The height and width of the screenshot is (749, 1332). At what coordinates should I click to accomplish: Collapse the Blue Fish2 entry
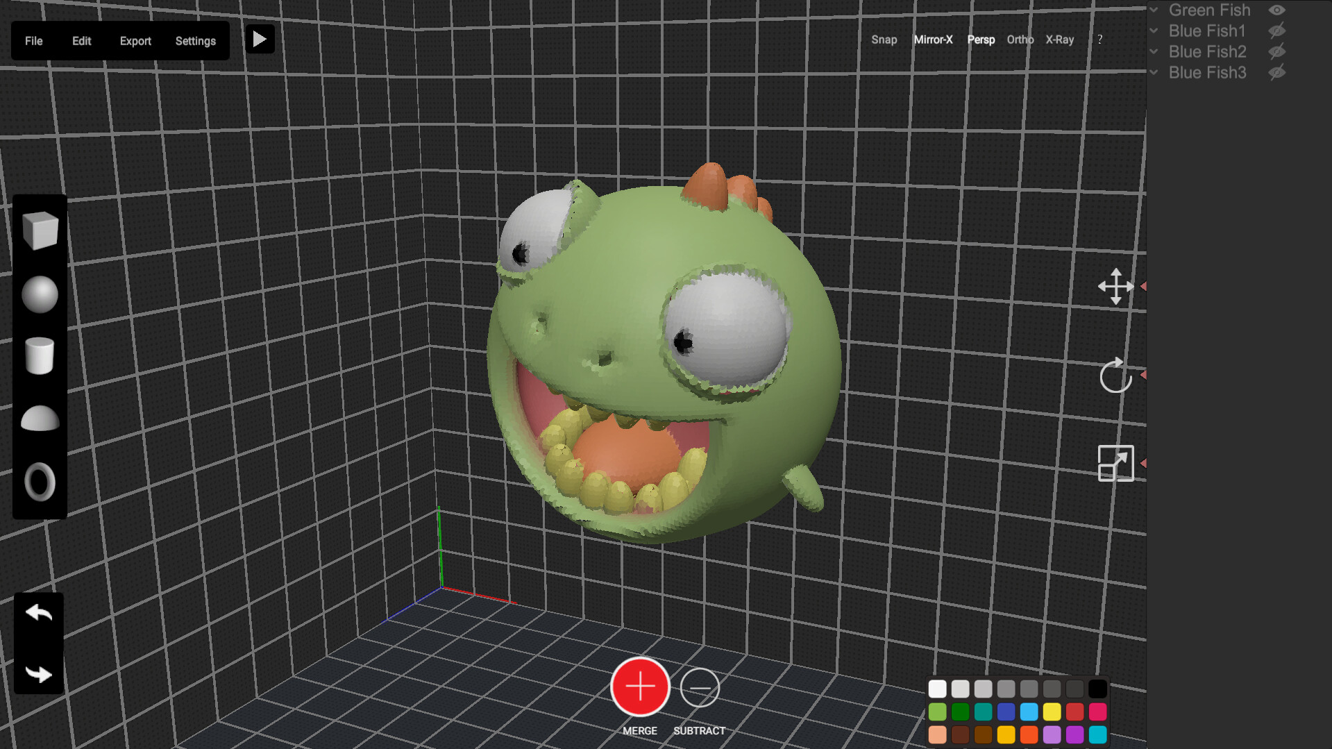[1154, 51]
